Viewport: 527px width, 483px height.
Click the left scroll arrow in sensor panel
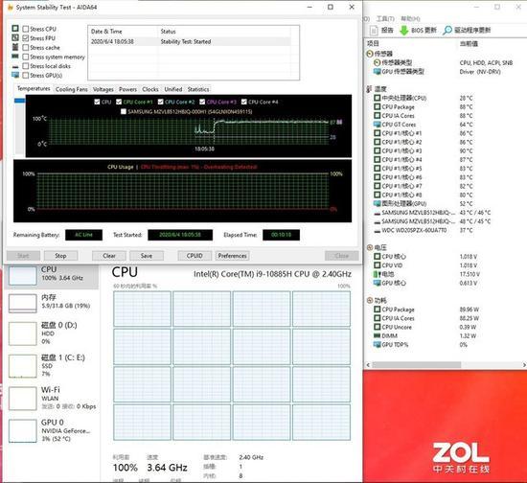pos(368,365)
